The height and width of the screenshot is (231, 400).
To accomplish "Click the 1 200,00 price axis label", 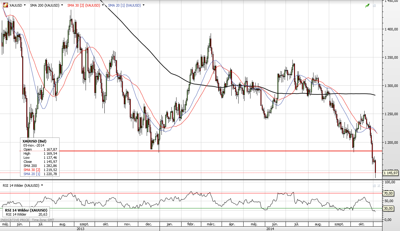I will [391, 142].
